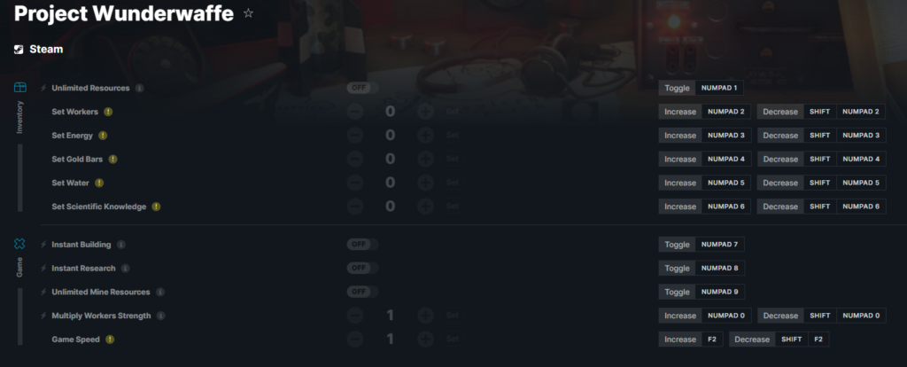Viewport: 907px width, 367px height.
Task: Raise Multiply Workers Strength with plus button
Action: 426,316
